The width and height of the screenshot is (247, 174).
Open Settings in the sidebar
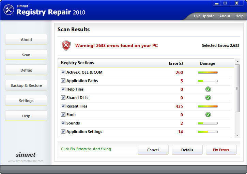pyautogui.click(x=26, y=101)
